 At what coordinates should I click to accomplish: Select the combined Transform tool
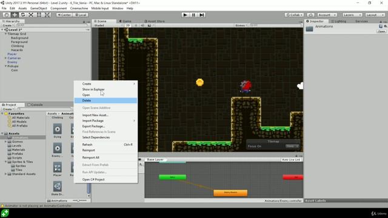[x=47, y=15]
